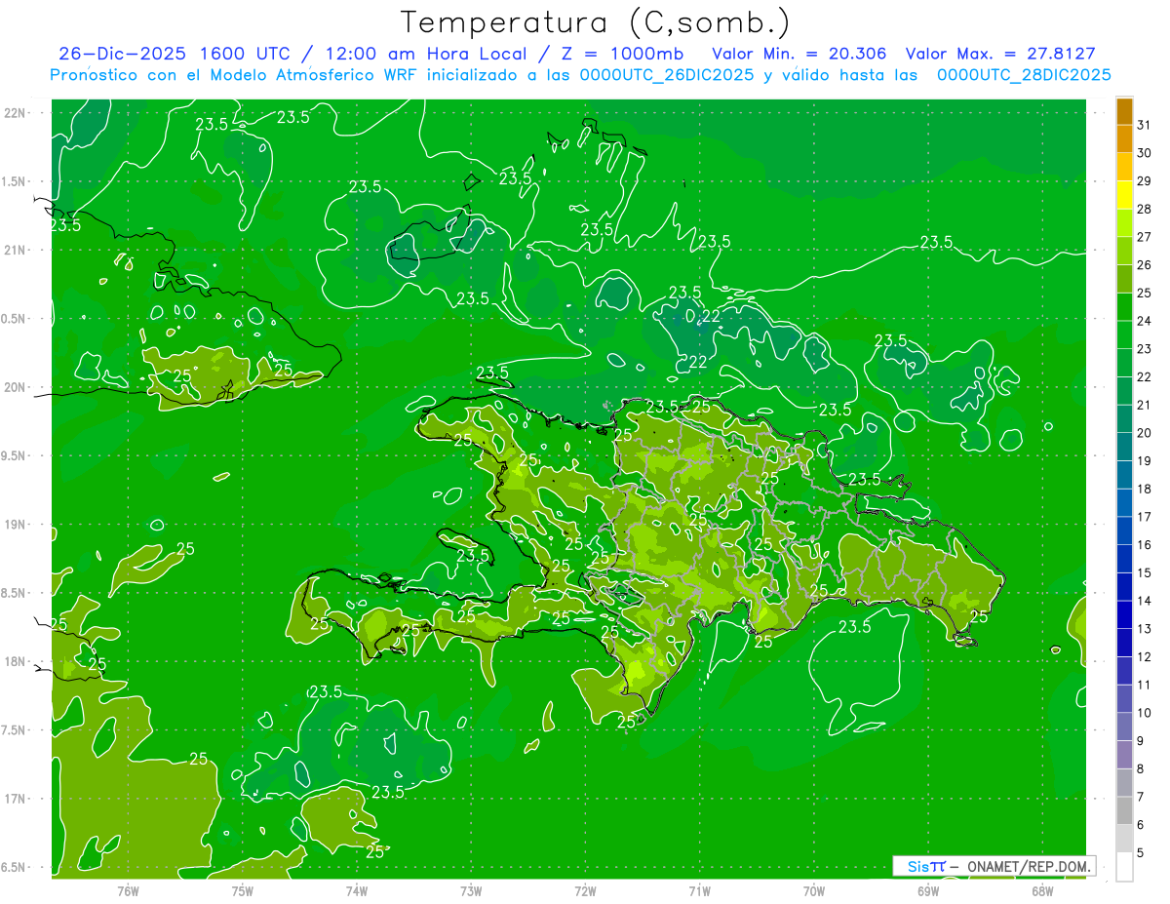Click the legend value 10
Image resolution: width=1170 pixels, height=904 pixels.
pyautogui.click(x=1146, y=713)
